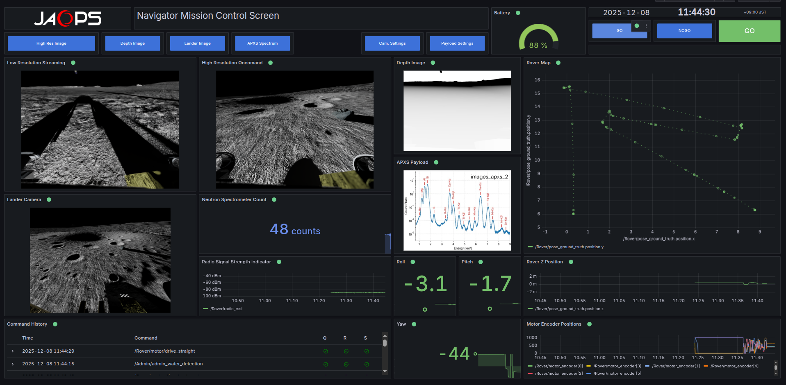
Task: Click S check icon for drive_straight row
Action: [367, 351]
